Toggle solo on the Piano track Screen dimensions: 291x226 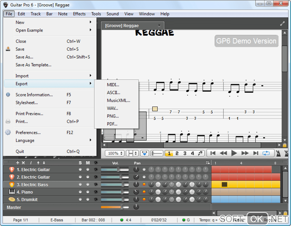click(x=80, y=192)
